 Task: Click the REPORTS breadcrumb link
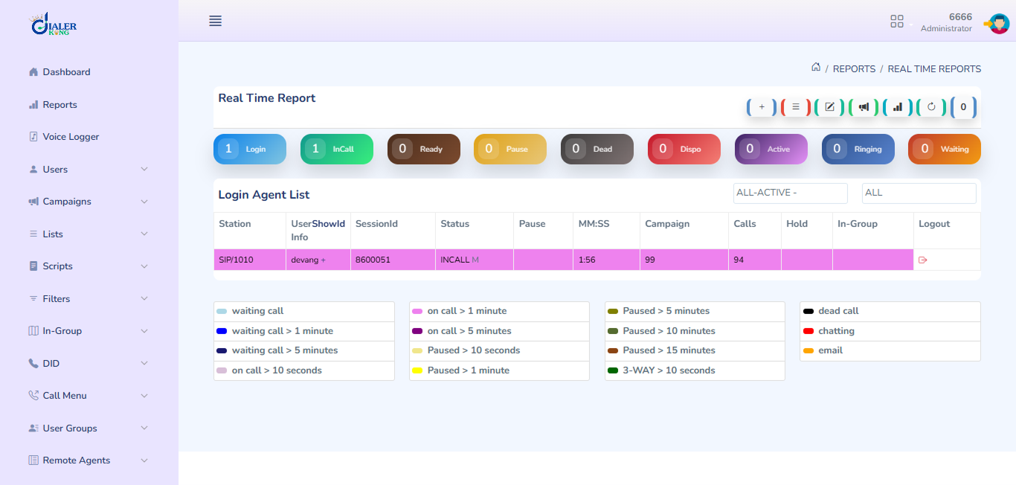pyautogui.click(x=854, y=69)
